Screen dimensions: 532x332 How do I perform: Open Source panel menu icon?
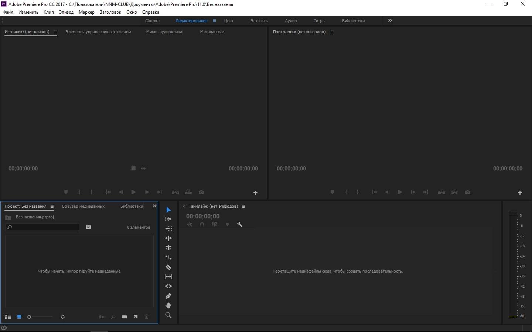(56, 32)
